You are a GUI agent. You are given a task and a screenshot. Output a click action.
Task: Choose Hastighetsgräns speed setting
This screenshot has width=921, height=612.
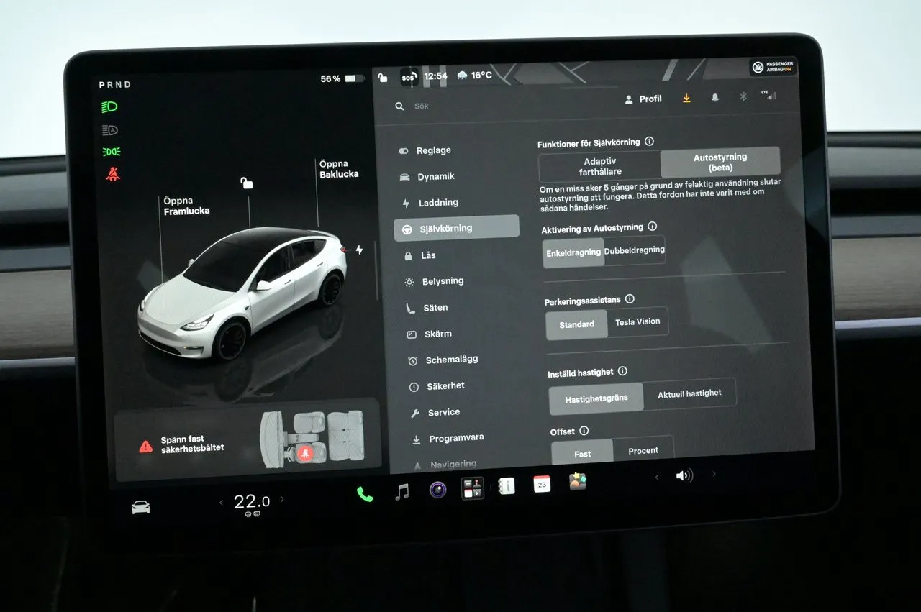coord(596,398)
